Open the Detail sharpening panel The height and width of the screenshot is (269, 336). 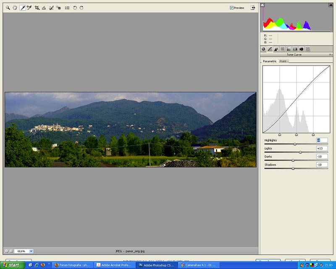point(276,49)
